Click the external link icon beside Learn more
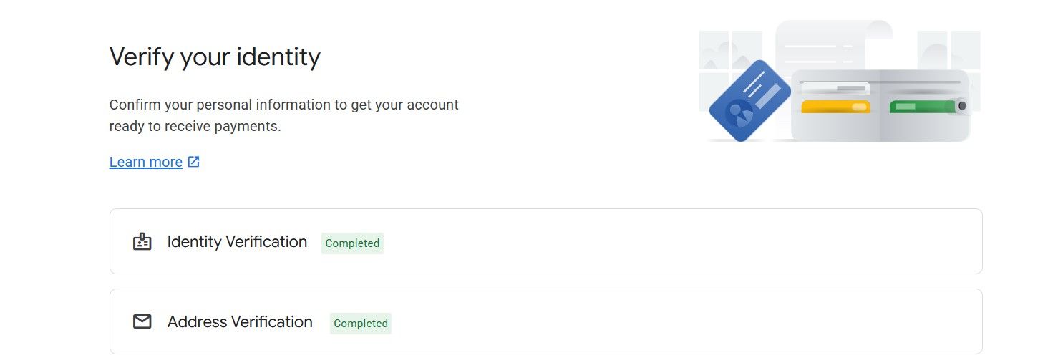1058x363 pixels. click(x=193, y=162)
